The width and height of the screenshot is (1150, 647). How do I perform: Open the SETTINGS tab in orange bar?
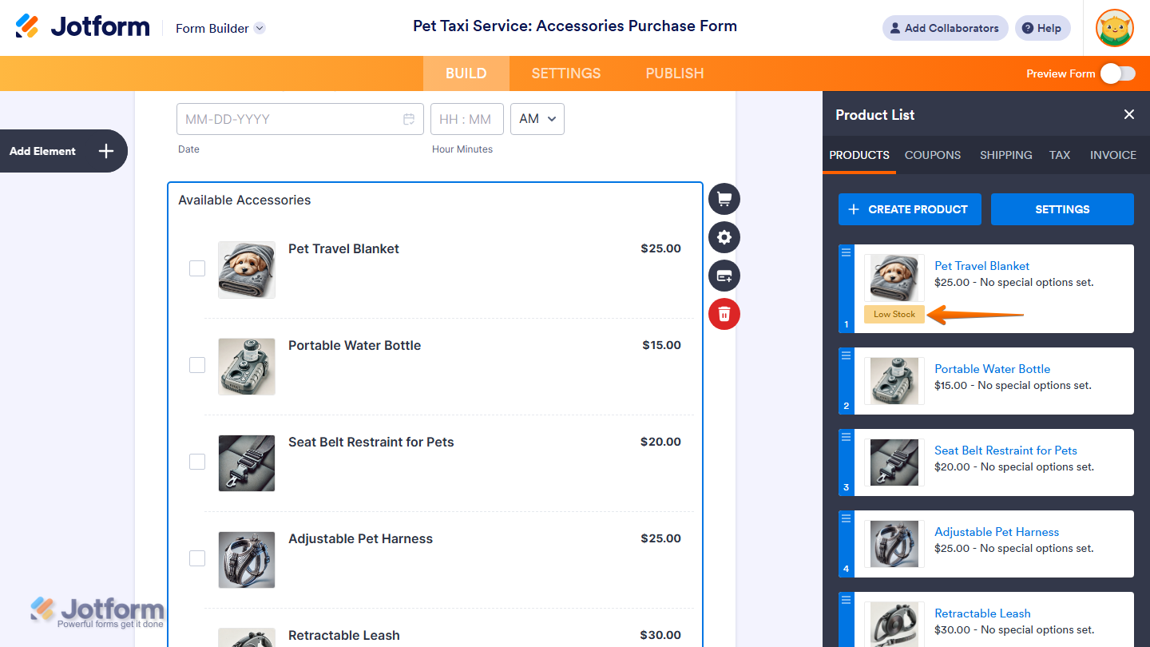[x=565, y=73]
